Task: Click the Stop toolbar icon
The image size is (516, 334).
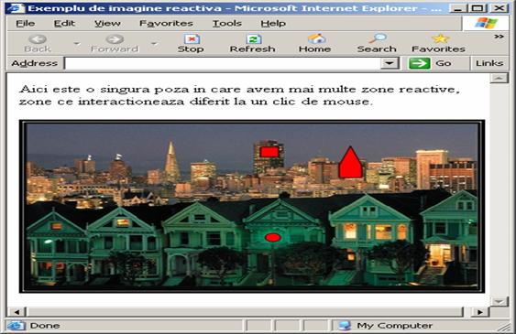Action: (x=192, y=39)
